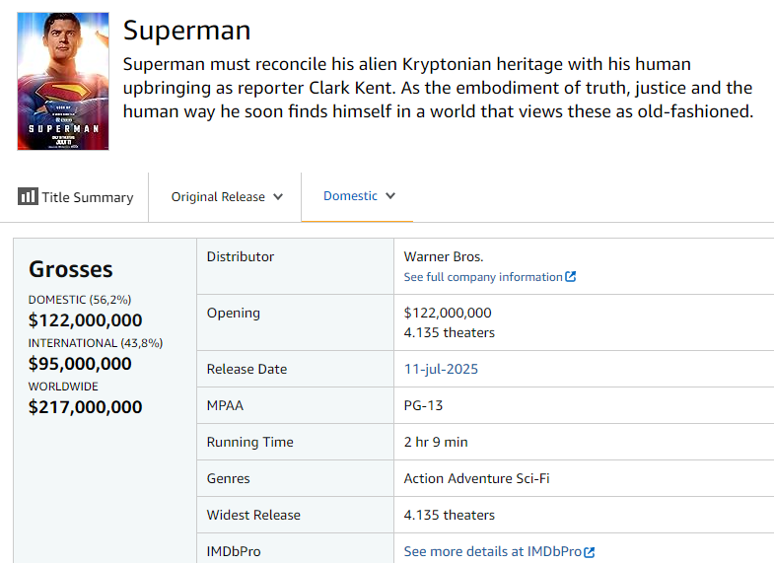Select the $217,000,000 worldwide gross

[x=86, y=407]
